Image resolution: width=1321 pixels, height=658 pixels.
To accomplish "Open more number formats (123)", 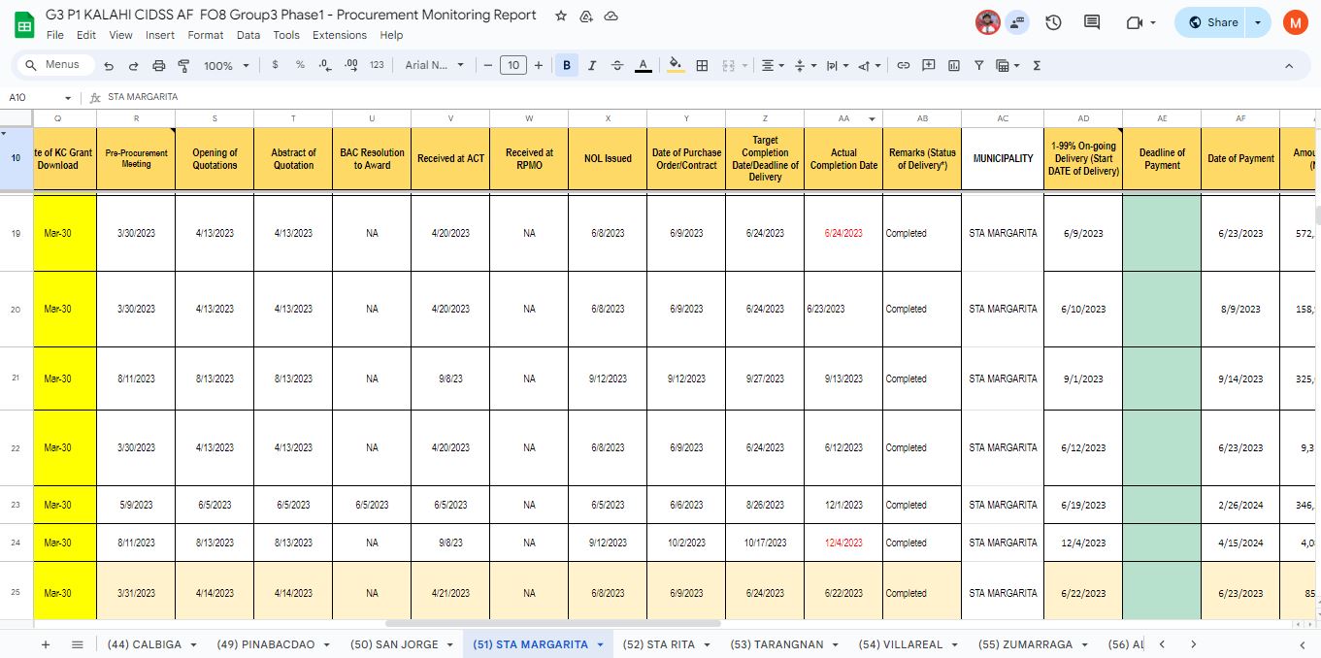I will (377, 65).
